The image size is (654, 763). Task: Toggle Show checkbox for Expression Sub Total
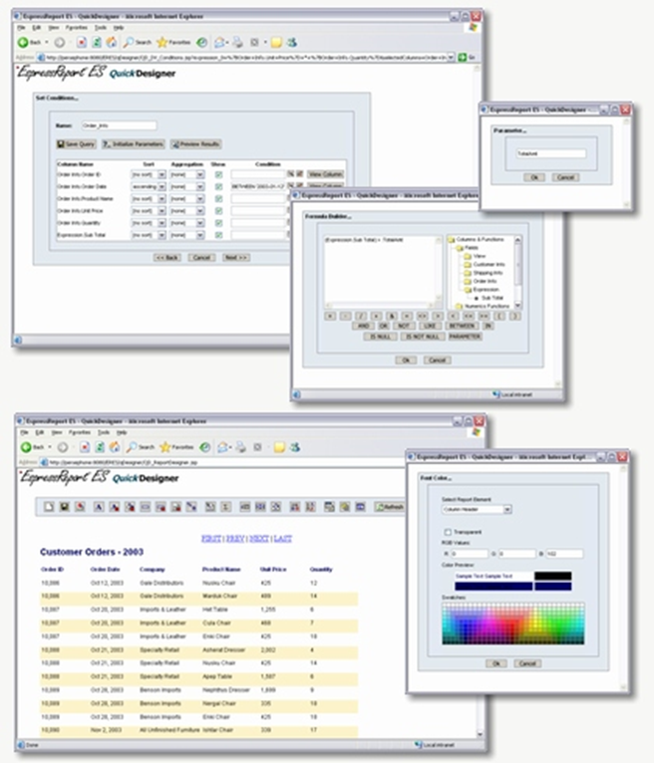tap(218, 234)
